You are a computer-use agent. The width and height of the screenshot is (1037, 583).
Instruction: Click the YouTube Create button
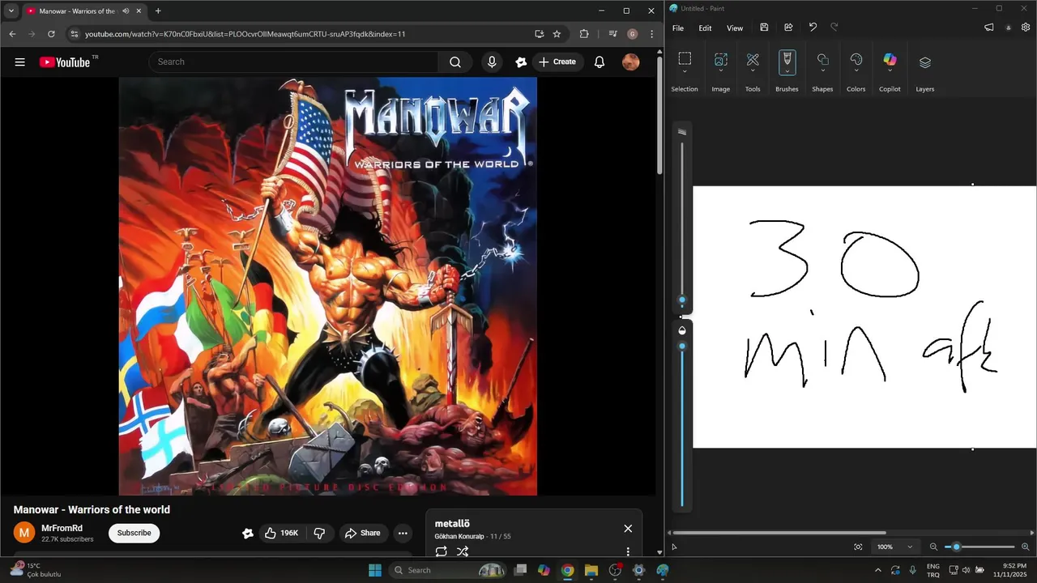pyautogui.click(x=557, y=62)
